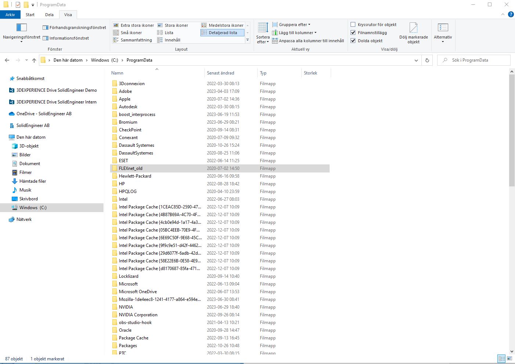Image resolution: width=515 pixels, height=364 pixels.
Task: Toggle the Dolda objekt checkbox
Action: pyautogui.click(x=353, y=41)
